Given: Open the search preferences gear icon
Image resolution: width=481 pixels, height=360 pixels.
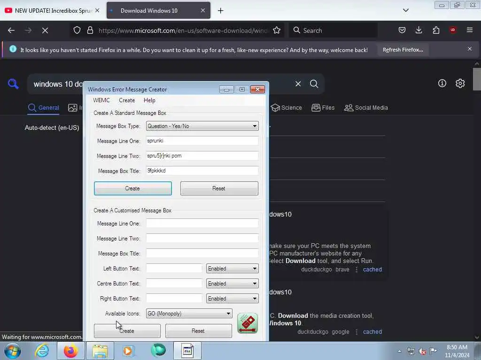Looking at the screenshot, I should (460, 83).
